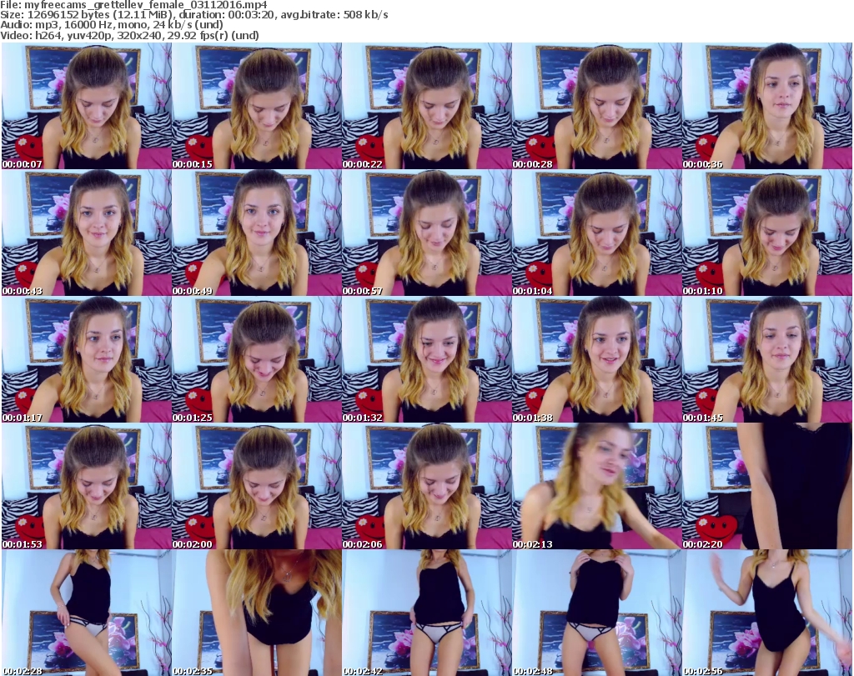
Task: Click the Video codec info line
Action: coord(129,35)
